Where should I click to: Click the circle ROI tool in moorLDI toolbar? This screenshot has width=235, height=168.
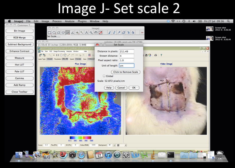[61, 55]
